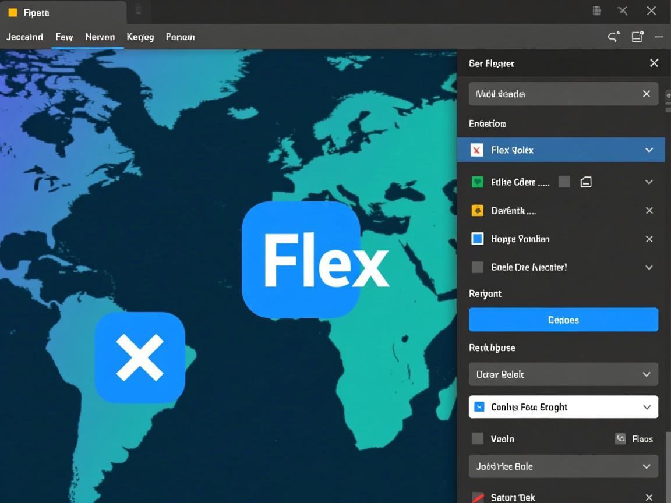Click the share icon in the top toolbar

[613, 37]
